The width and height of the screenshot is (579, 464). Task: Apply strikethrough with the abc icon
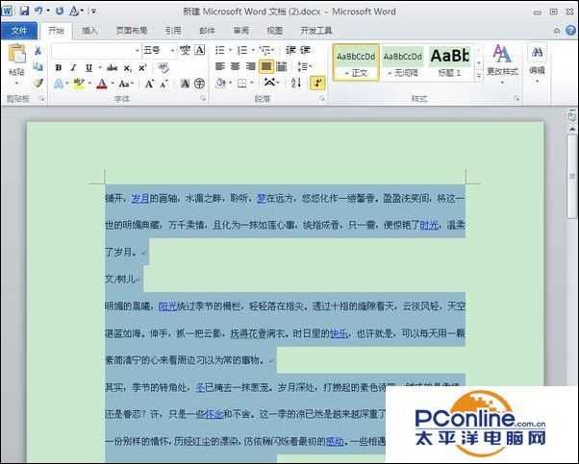pos(112,67)
